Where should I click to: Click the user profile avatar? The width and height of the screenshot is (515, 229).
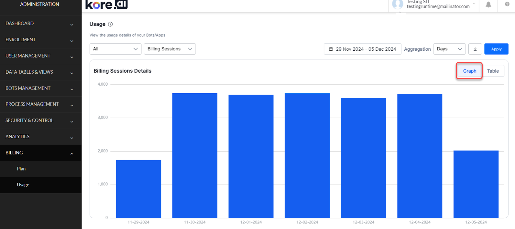tap(397, 5)
